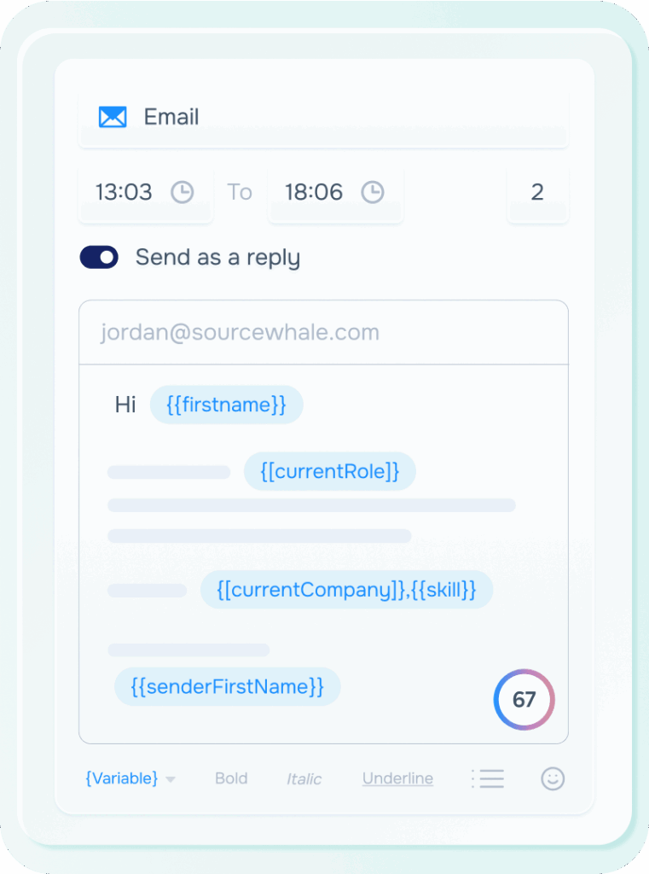The image size is (649, 874).
Task: Click the jordan@sourcewhale.com address field
Action: click(x=323, y=332)
